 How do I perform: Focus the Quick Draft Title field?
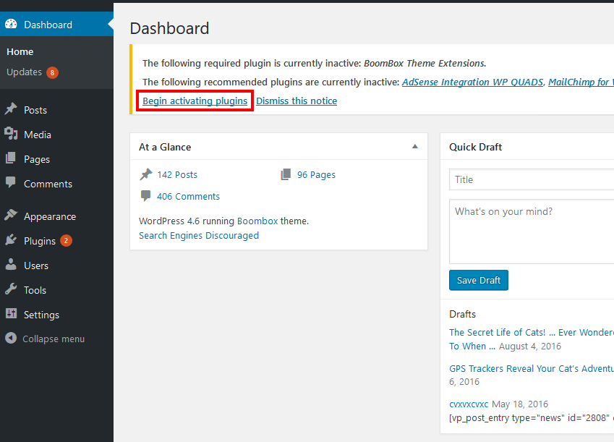[x=532, y=179]
